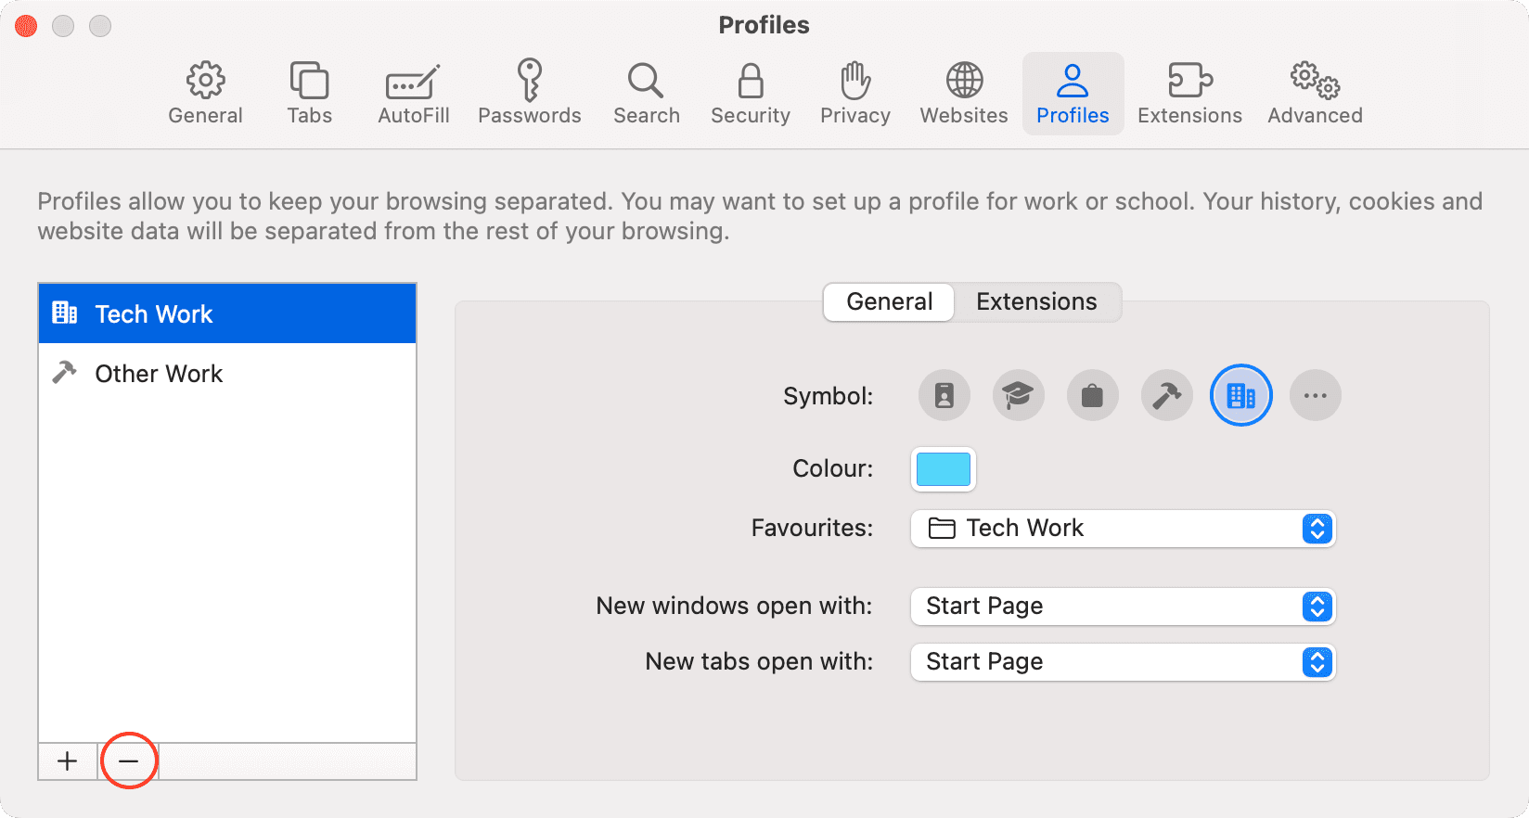Choose the building symbol icon
Viewport: 1529px width, 818px height.
click(x=1240, y=396)
